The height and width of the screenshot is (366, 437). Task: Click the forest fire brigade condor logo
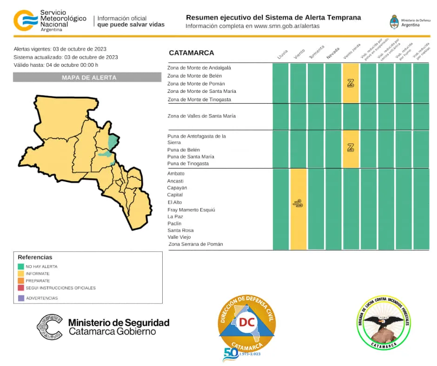[384, 322]
